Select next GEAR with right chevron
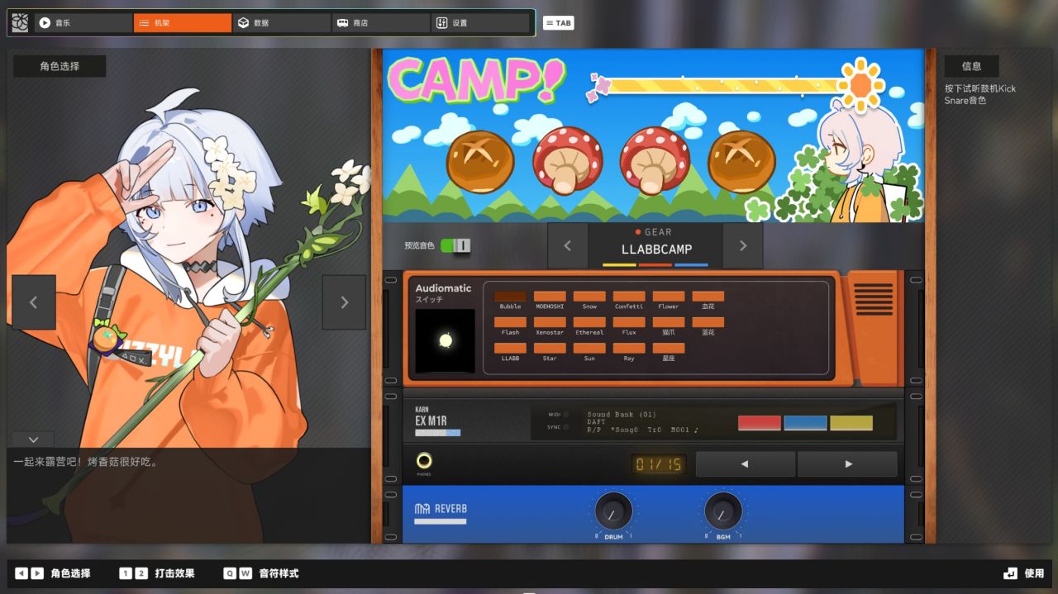 click(742, 245)
